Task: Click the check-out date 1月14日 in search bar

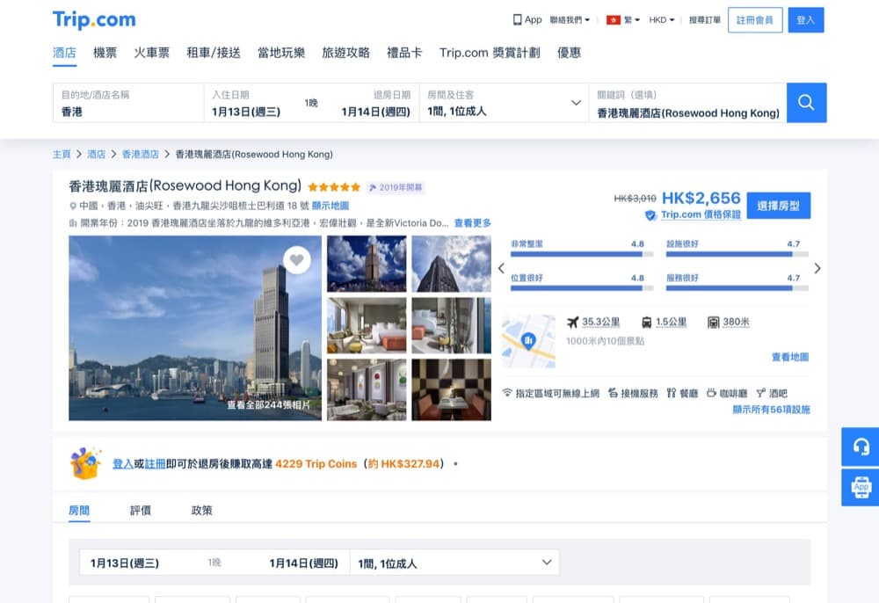Action: 375,112
